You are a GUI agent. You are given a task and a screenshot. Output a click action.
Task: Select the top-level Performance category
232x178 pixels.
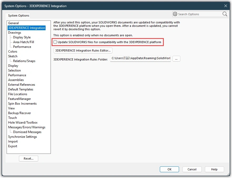(17, 75)
